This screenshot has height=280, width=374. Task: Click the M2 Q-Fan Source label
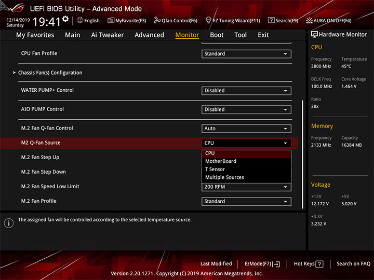point(41,143)
